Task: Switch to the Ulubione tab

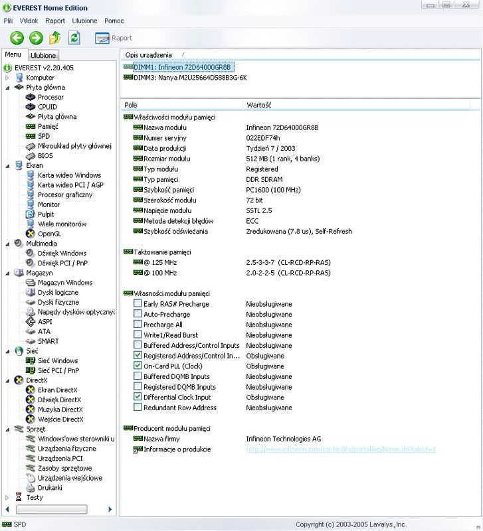Action: 43,56
